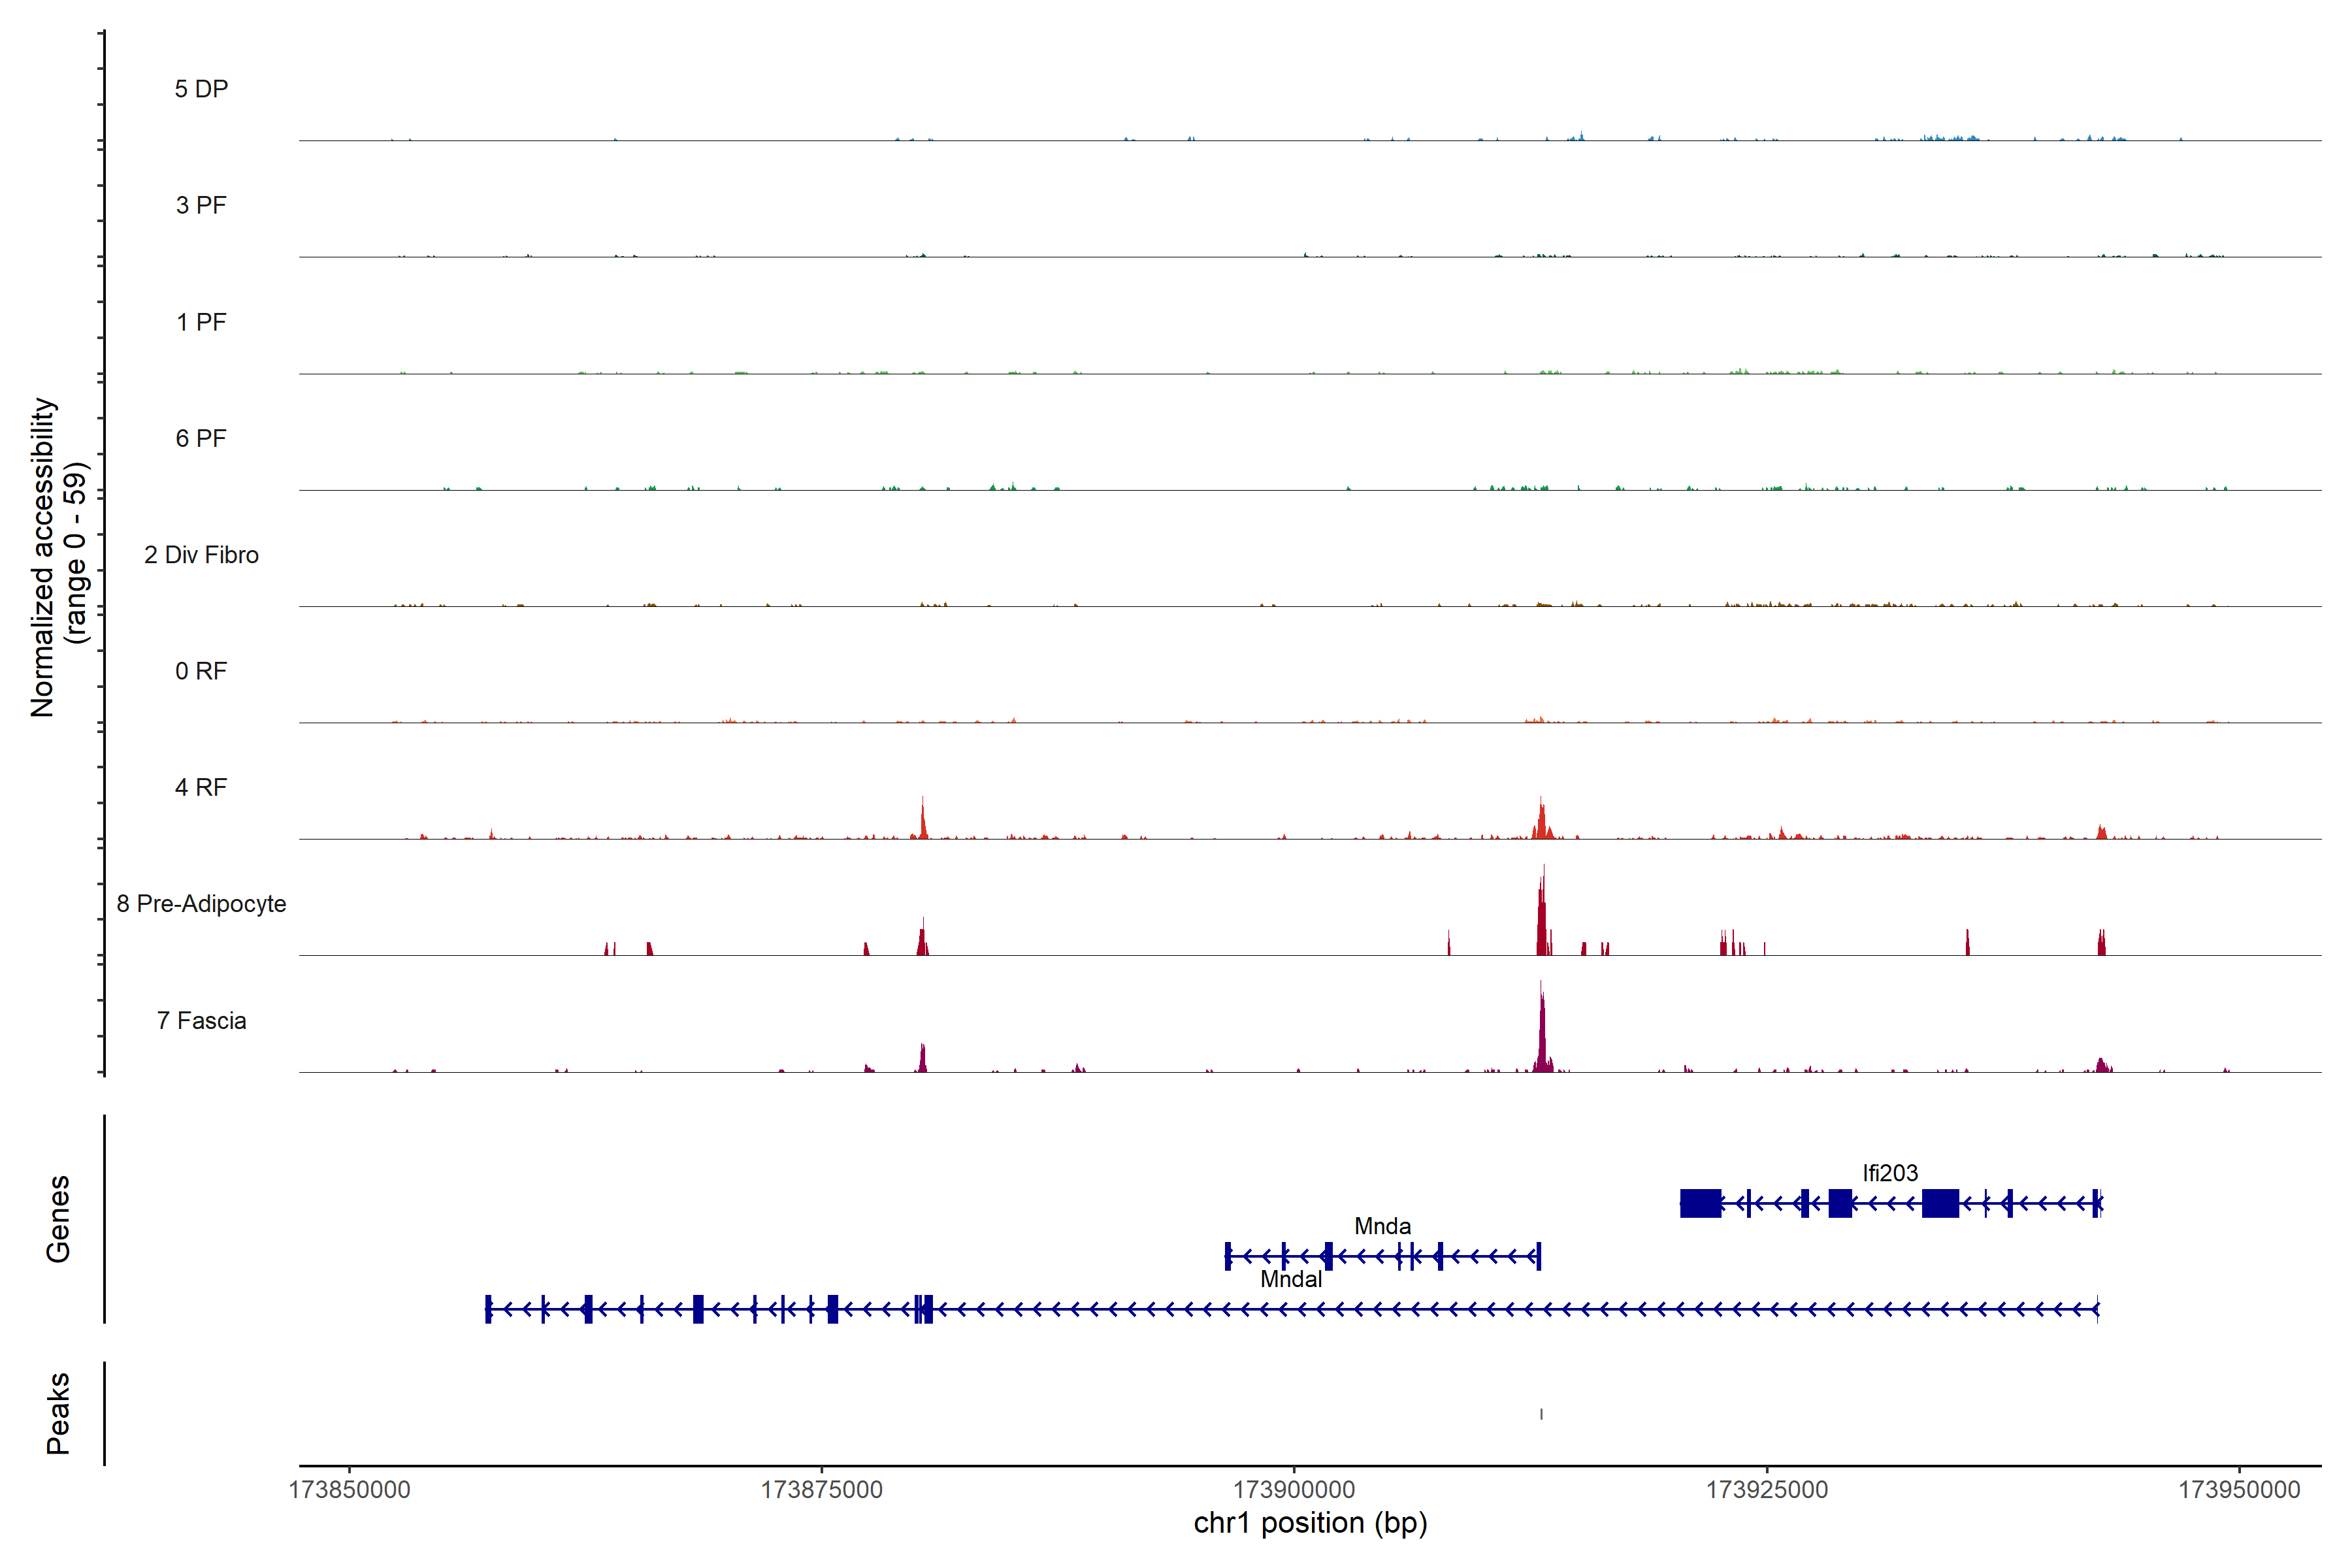Viewport: 2352px width, 1568px height.
Task: Click the 173850000 axis tick label
Action: [x=349, y=1490]
